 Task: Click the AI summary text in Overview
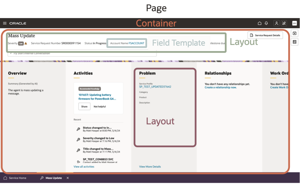[x=26, y=92]
